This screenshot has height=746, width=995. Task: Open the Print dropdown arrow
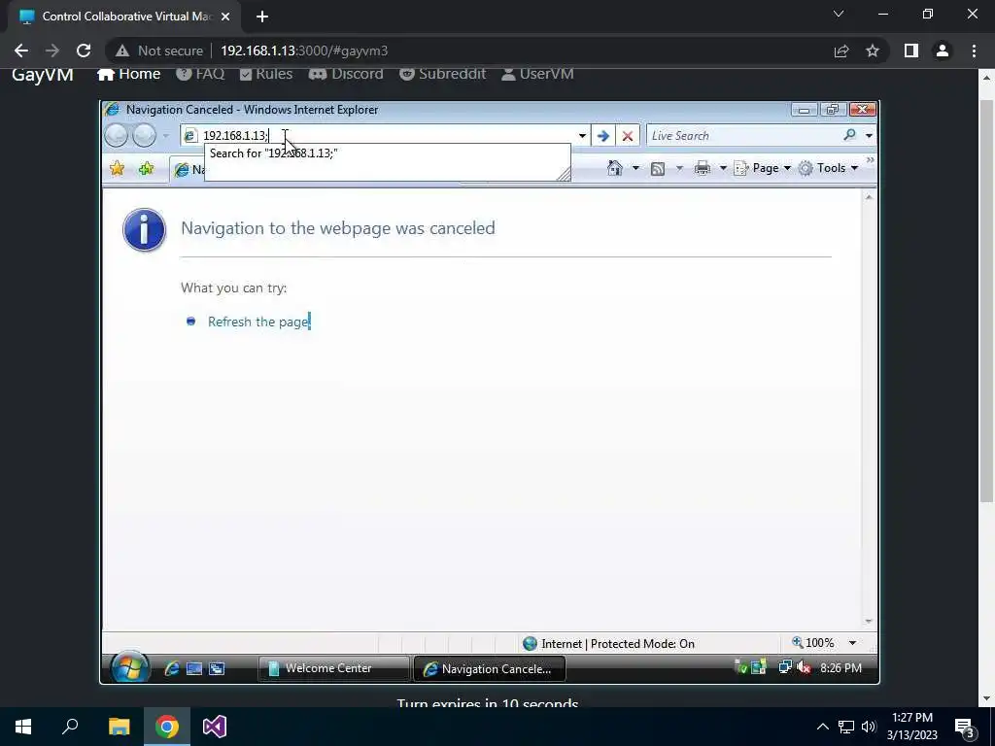pos(723,168)
